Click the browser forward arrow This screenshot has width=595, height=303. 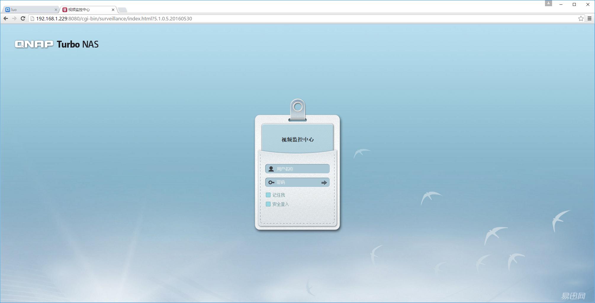[x=14, y=19]
